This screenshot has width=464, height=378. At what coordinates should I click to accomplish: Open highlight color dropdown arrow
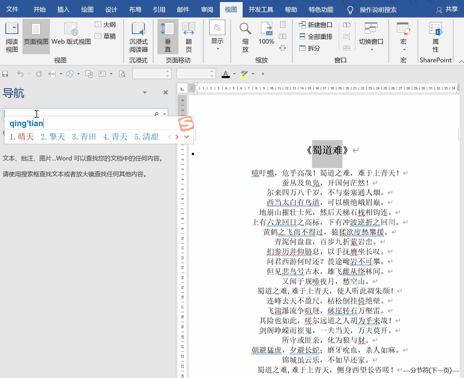point(253,74)
